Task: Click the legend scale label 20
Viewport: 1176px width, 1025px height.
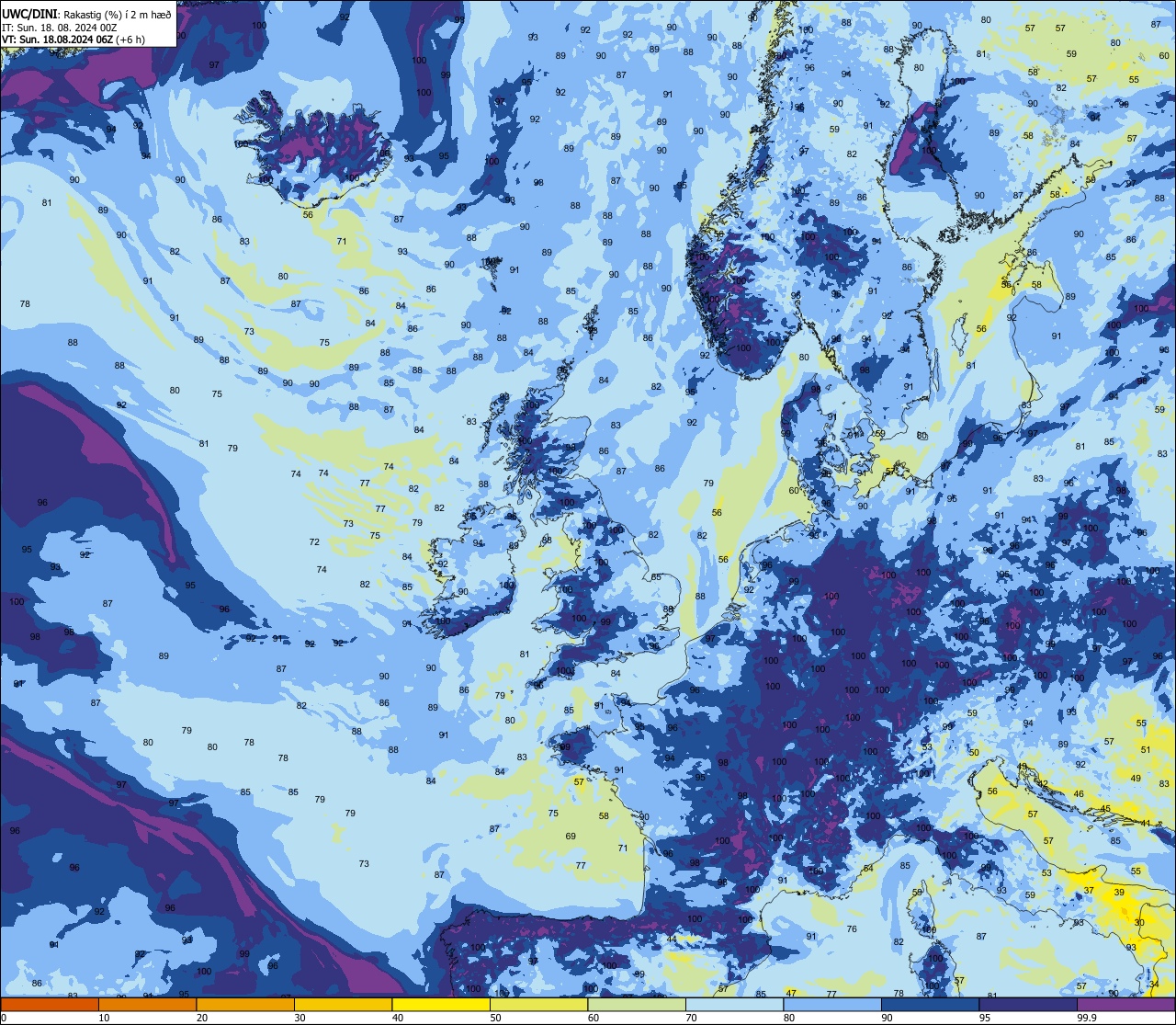Action: [x=202, y=1018]
